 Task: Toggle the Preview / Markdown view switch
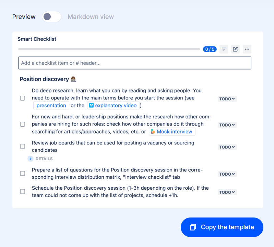coord(51,17)
